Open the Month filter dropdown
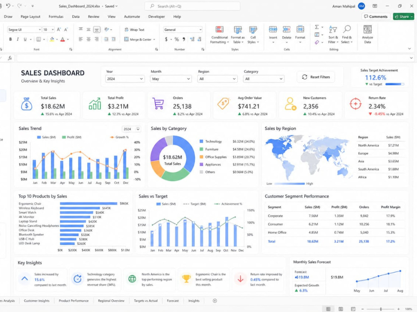417x312 pixels. click(x=171, y=79)
